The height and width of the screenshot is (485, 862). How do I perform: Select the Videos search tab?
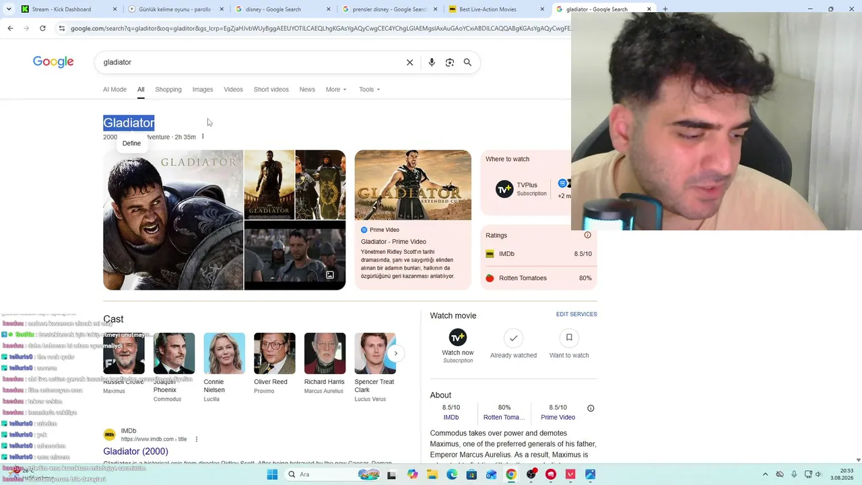tap(233, 89)
